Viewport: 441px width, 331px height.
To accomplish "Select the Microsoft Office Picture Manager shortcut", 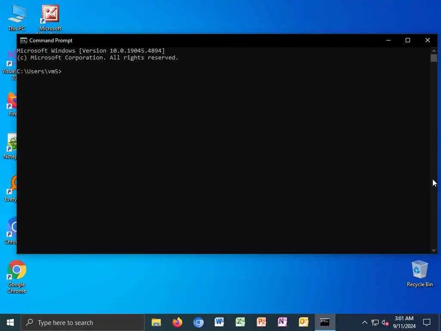I will (x=50, y=19).
